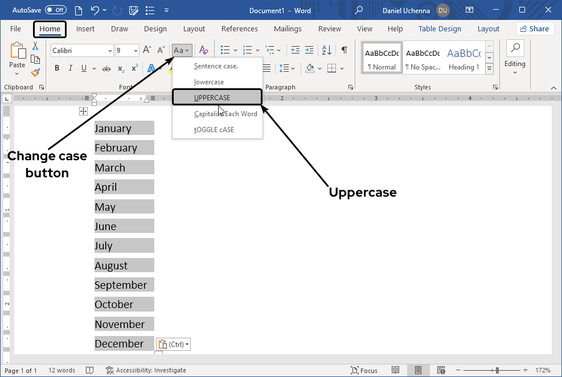This screenshot has height=377, width=562.
Task: Click the Superscript icon
Action: pyautogui.click(x=135, y=68)
